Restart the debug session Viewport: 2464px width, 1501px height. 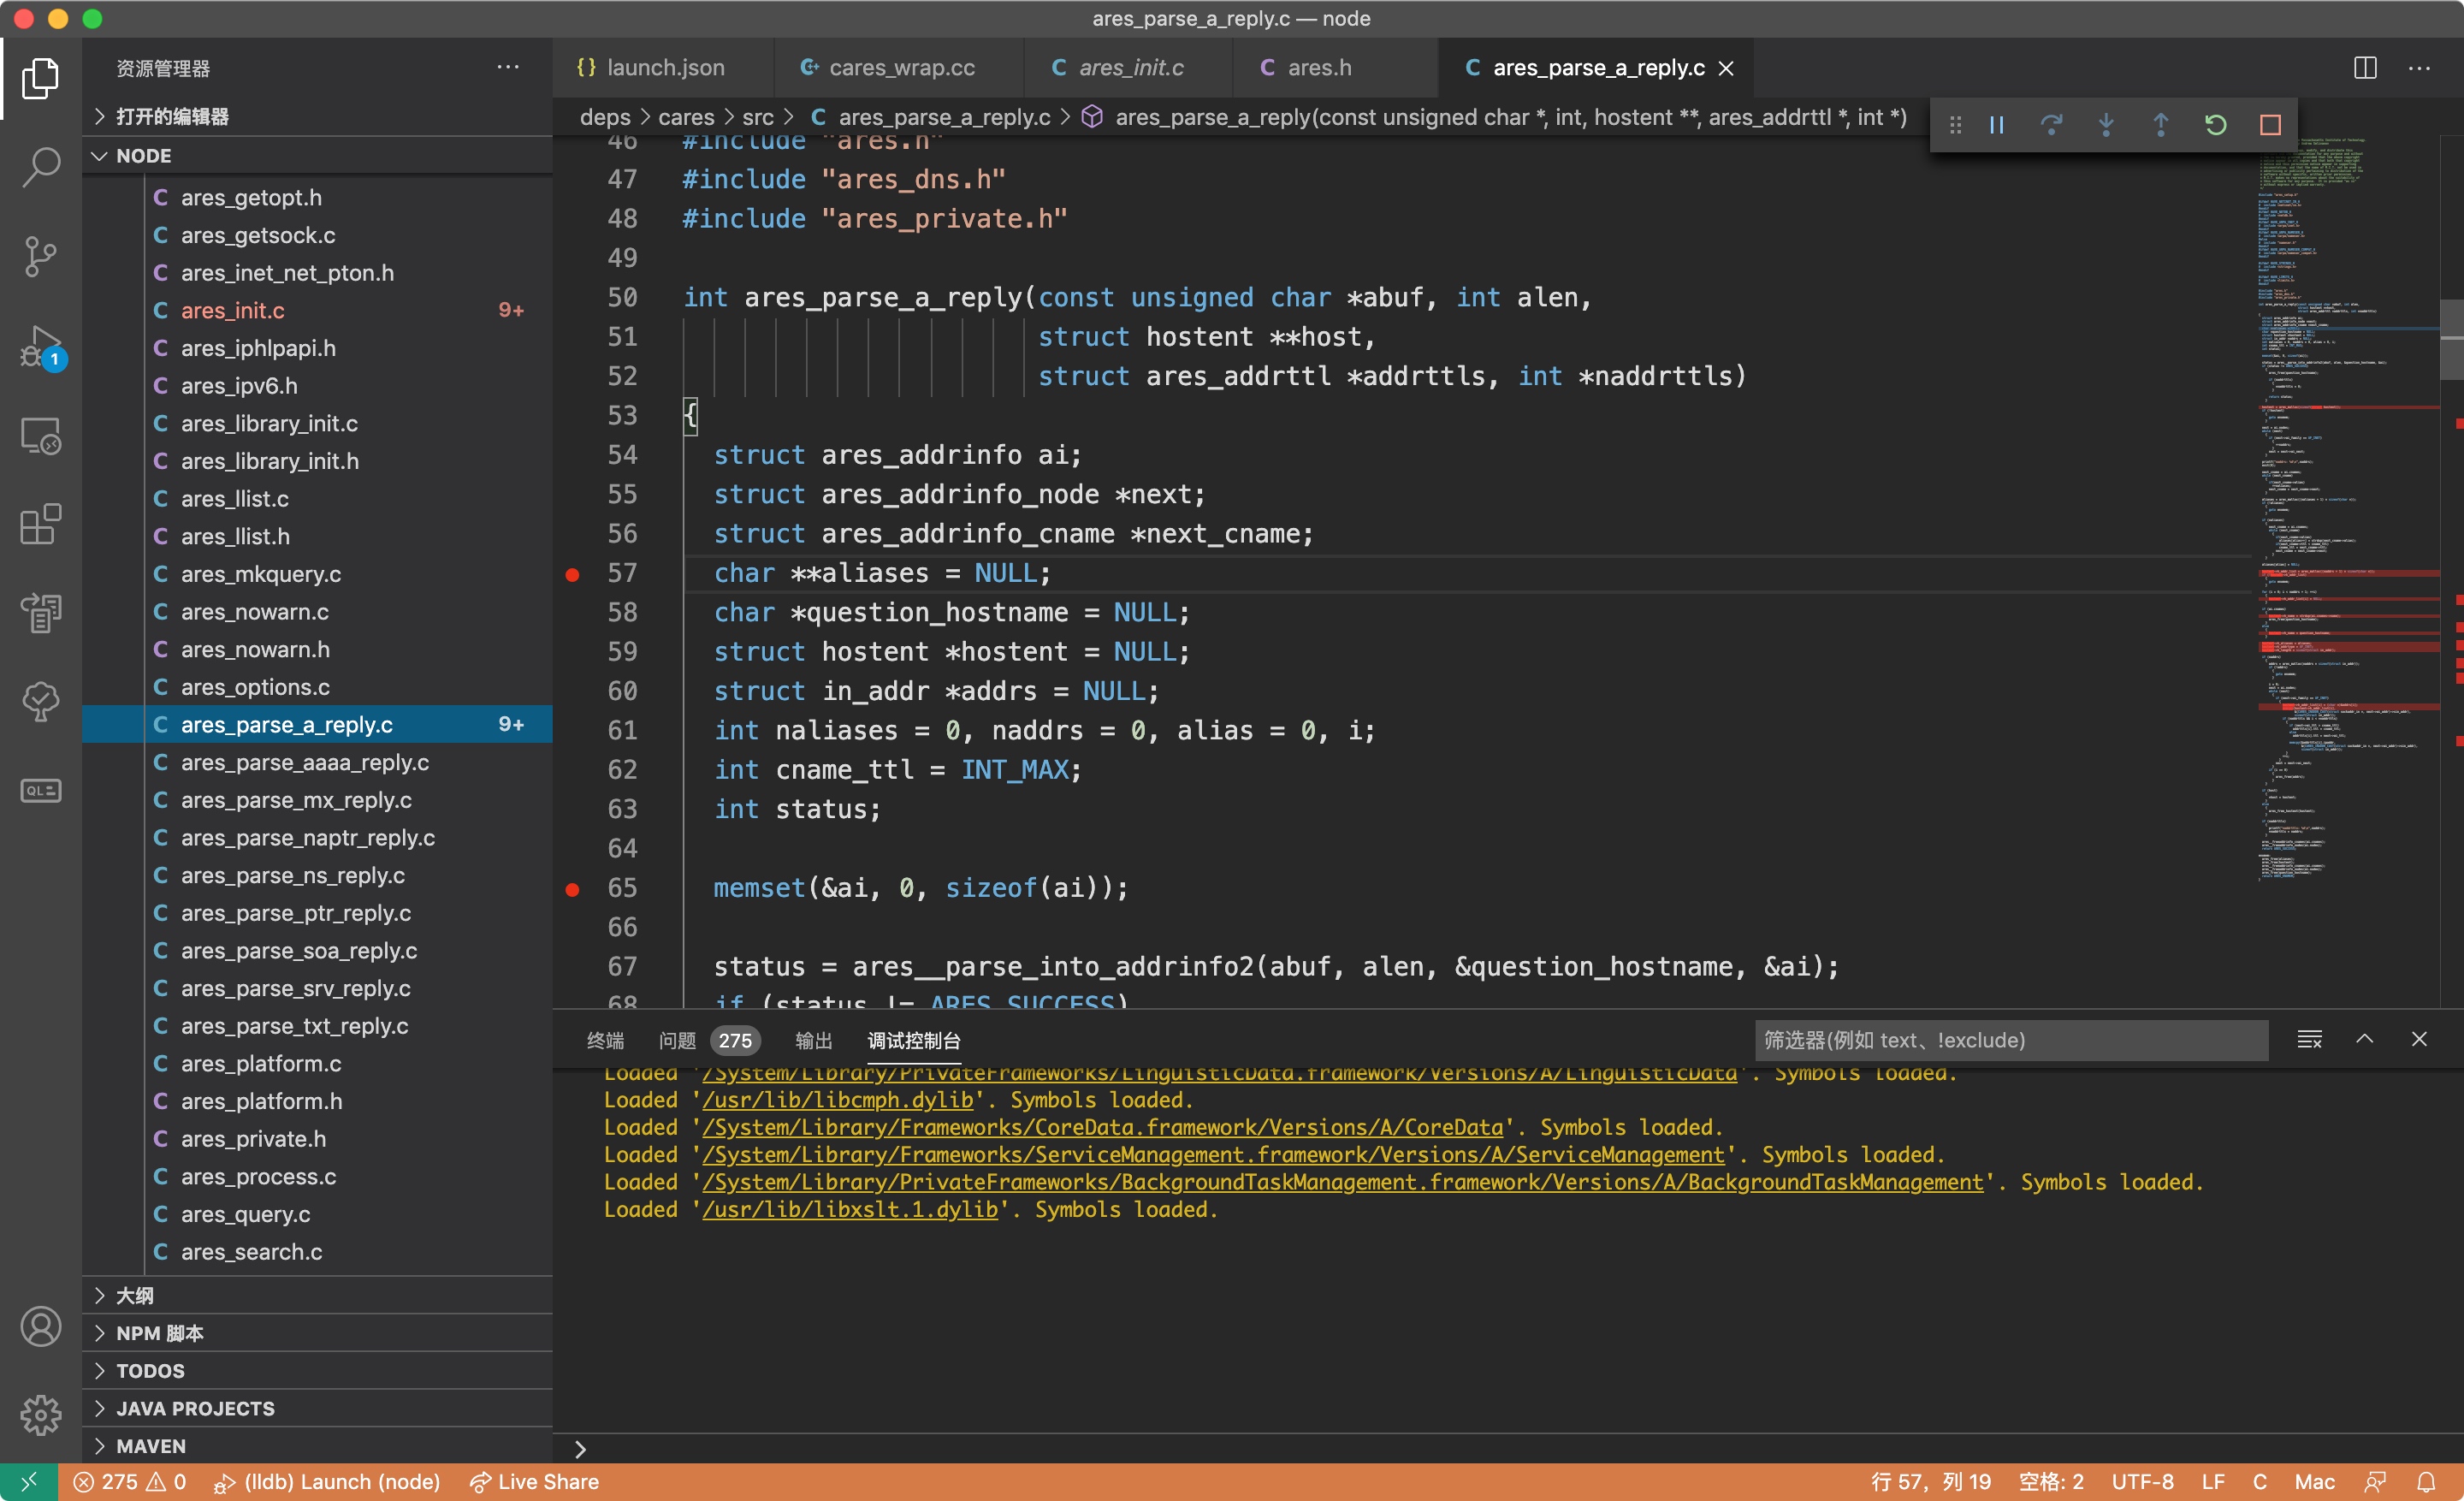click(x=2215, y=125)
